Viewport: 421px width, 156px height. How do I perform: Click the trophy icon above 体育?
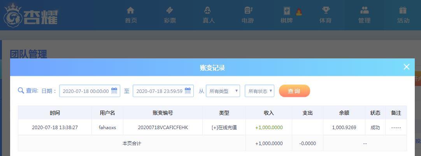(x=326, y=11)
